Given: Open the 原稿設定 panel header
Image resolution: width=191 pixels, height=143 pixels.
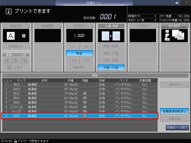Looking at the screenshot, I should 16,26.
